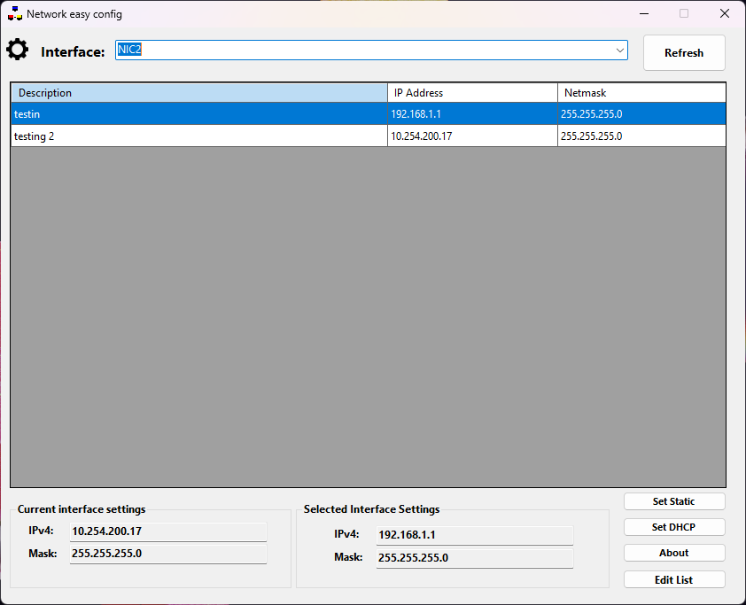Click the Set DHCP button
Viewport: 746px width, 605px height.
click(x=674, y=527)
